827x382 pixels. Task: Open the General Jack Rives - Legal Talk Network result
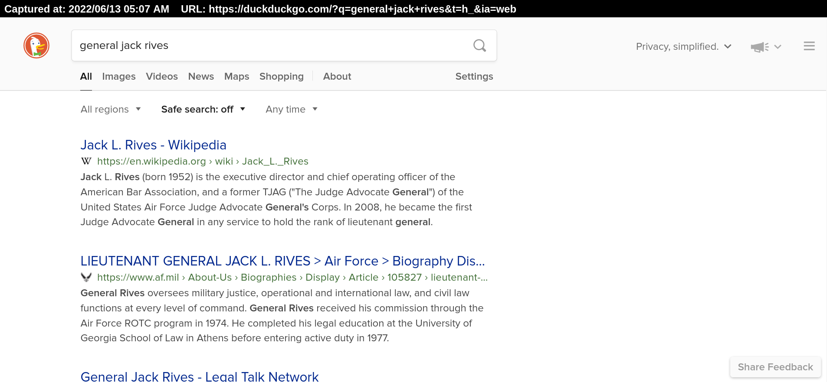pos(200,376)
